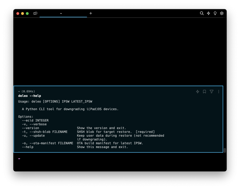Click the "--version" option text
Viewport: 240px width, 189px height.
click(x=30, y=128)
